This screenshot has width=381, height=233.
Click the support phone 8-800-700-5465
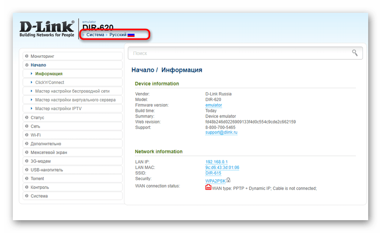click(x=221, y=127)
